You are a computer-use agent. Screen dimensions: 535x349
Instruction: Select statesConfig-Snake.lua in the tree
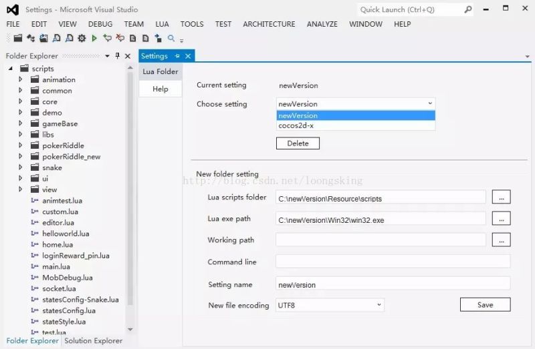80,300
